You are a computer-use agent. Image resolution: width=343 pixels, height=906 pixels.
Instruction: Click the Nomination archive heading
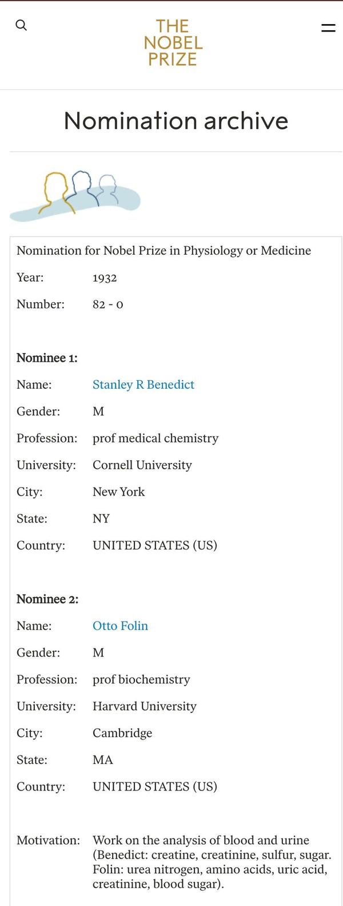point(176,121)
